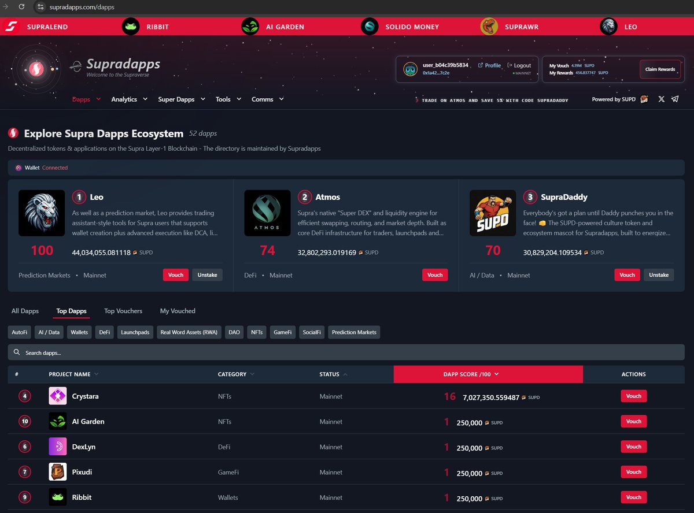Click the wallet icon next to Connected
The height and width of the screenshot is (513, 694).
coord(19,168)
